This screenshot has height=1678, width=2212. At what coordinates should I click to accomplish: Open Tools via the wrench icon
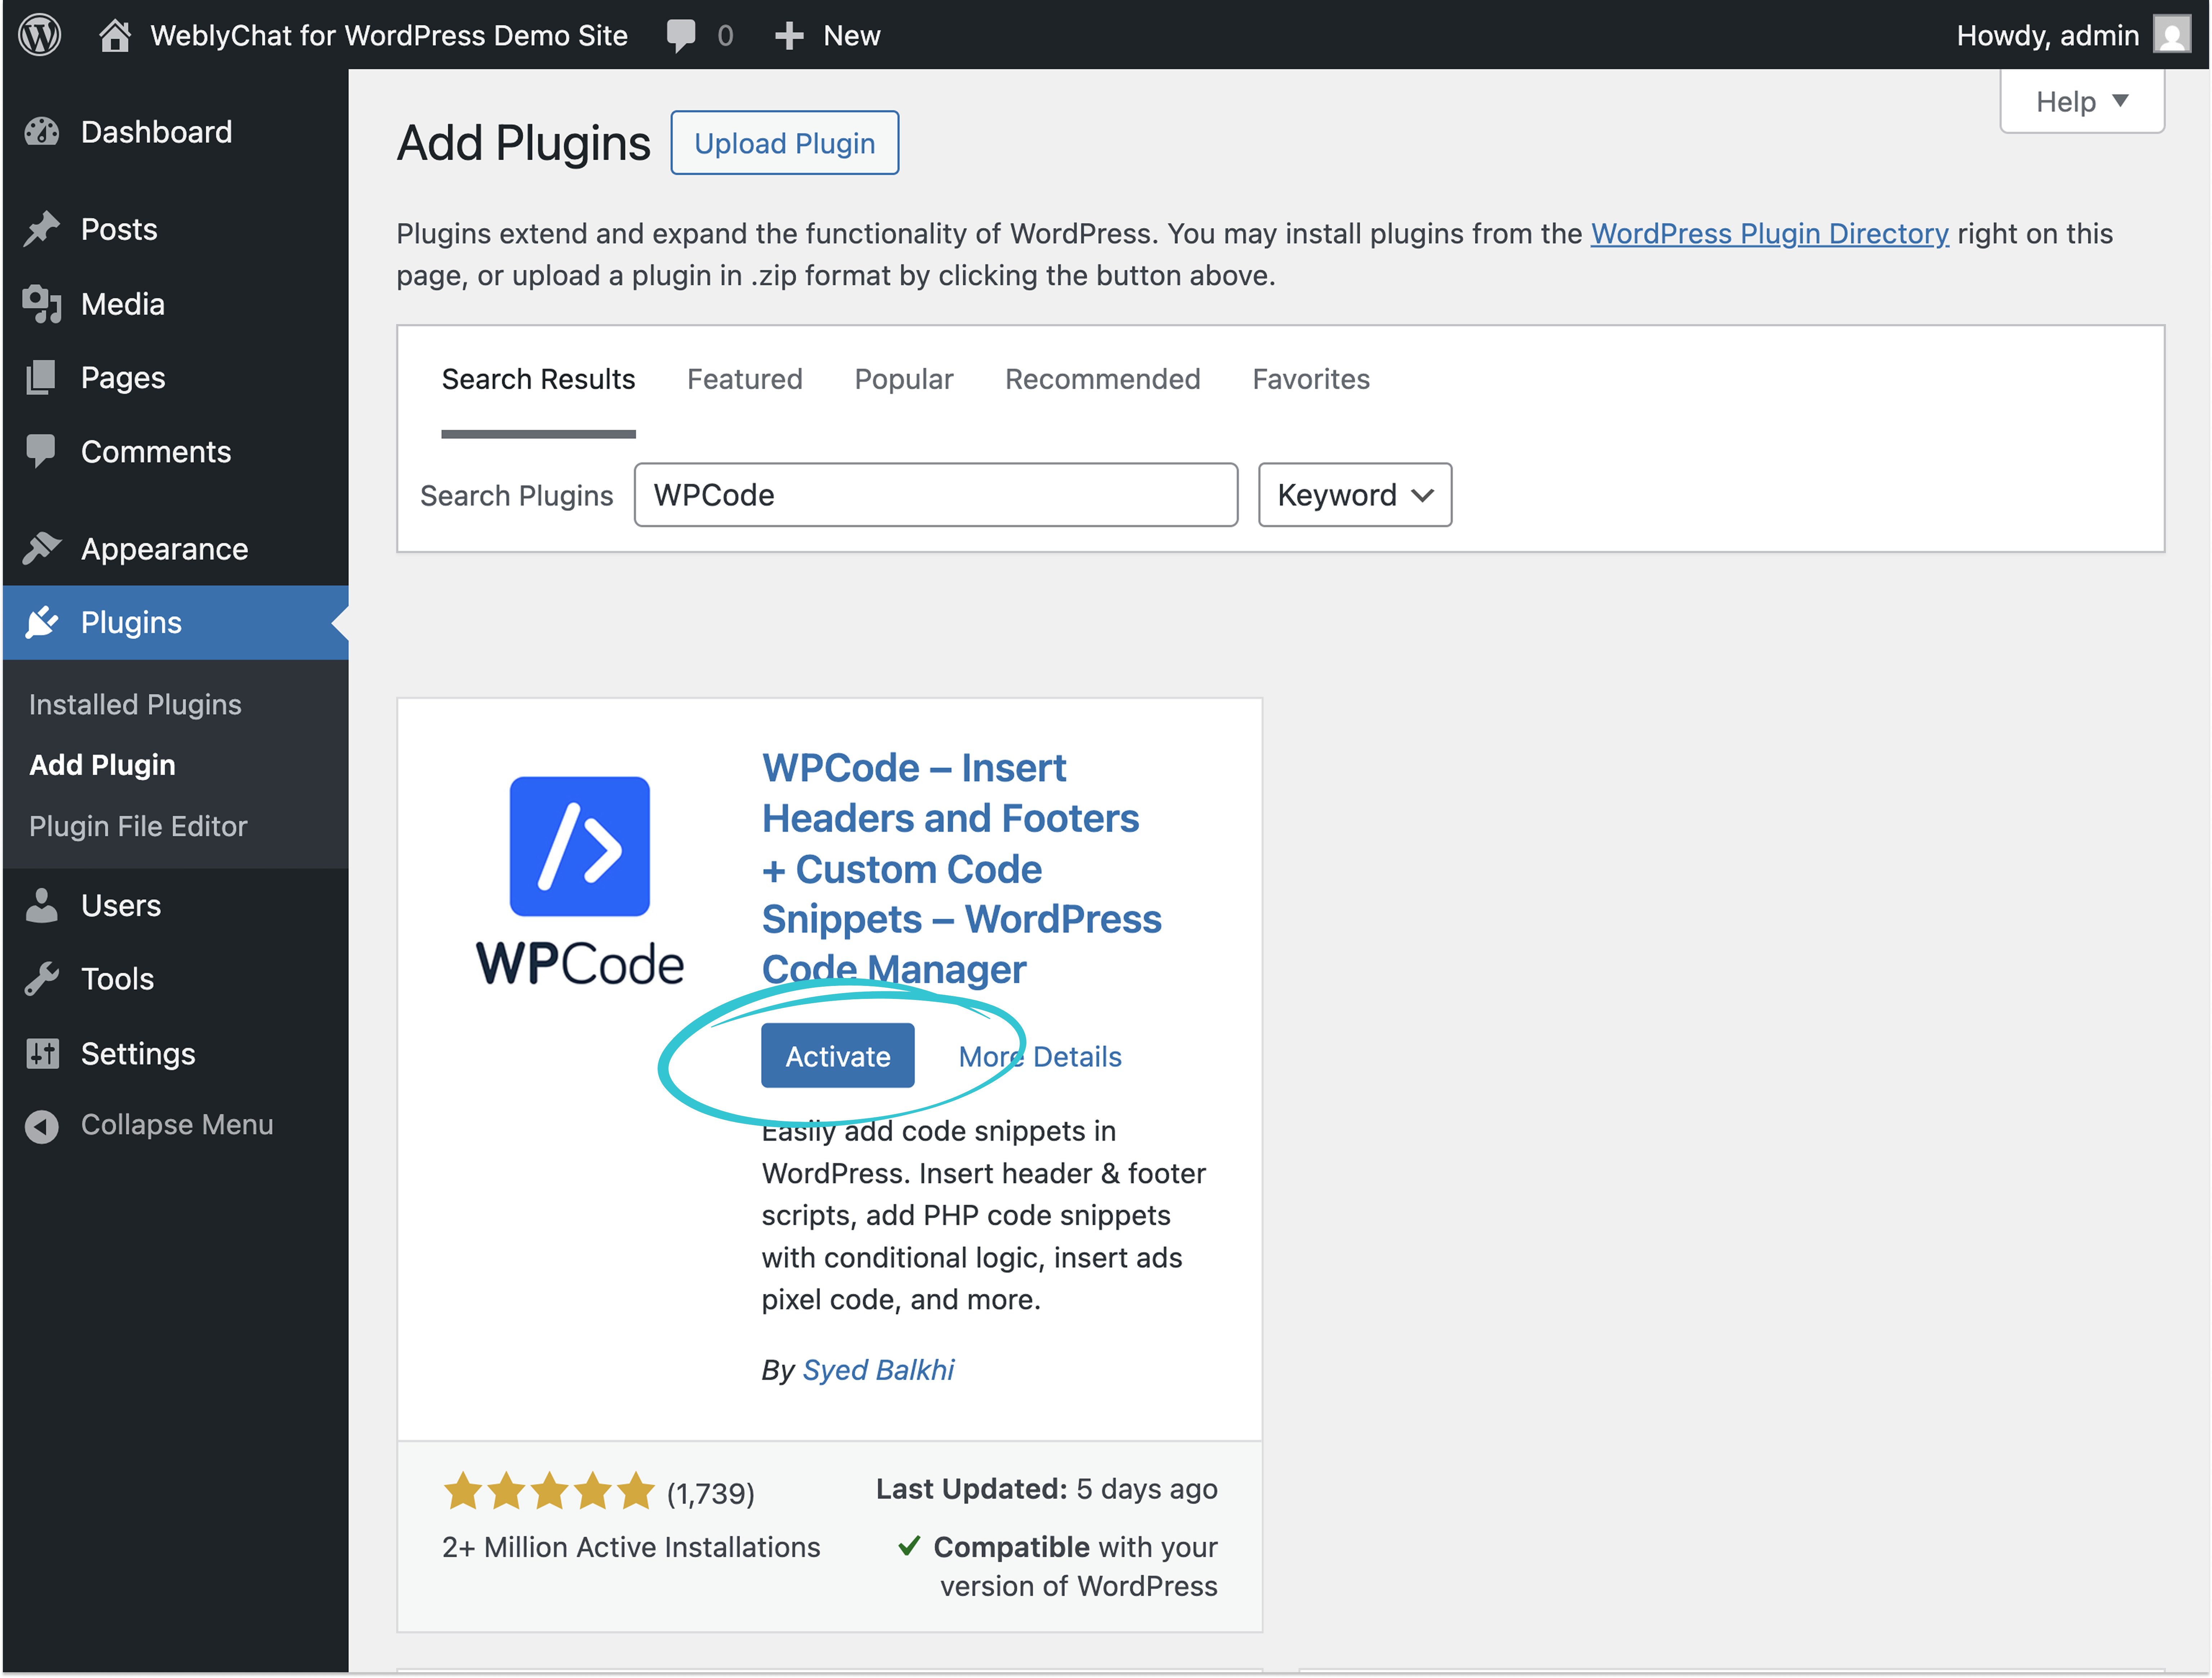pos(42,978)
